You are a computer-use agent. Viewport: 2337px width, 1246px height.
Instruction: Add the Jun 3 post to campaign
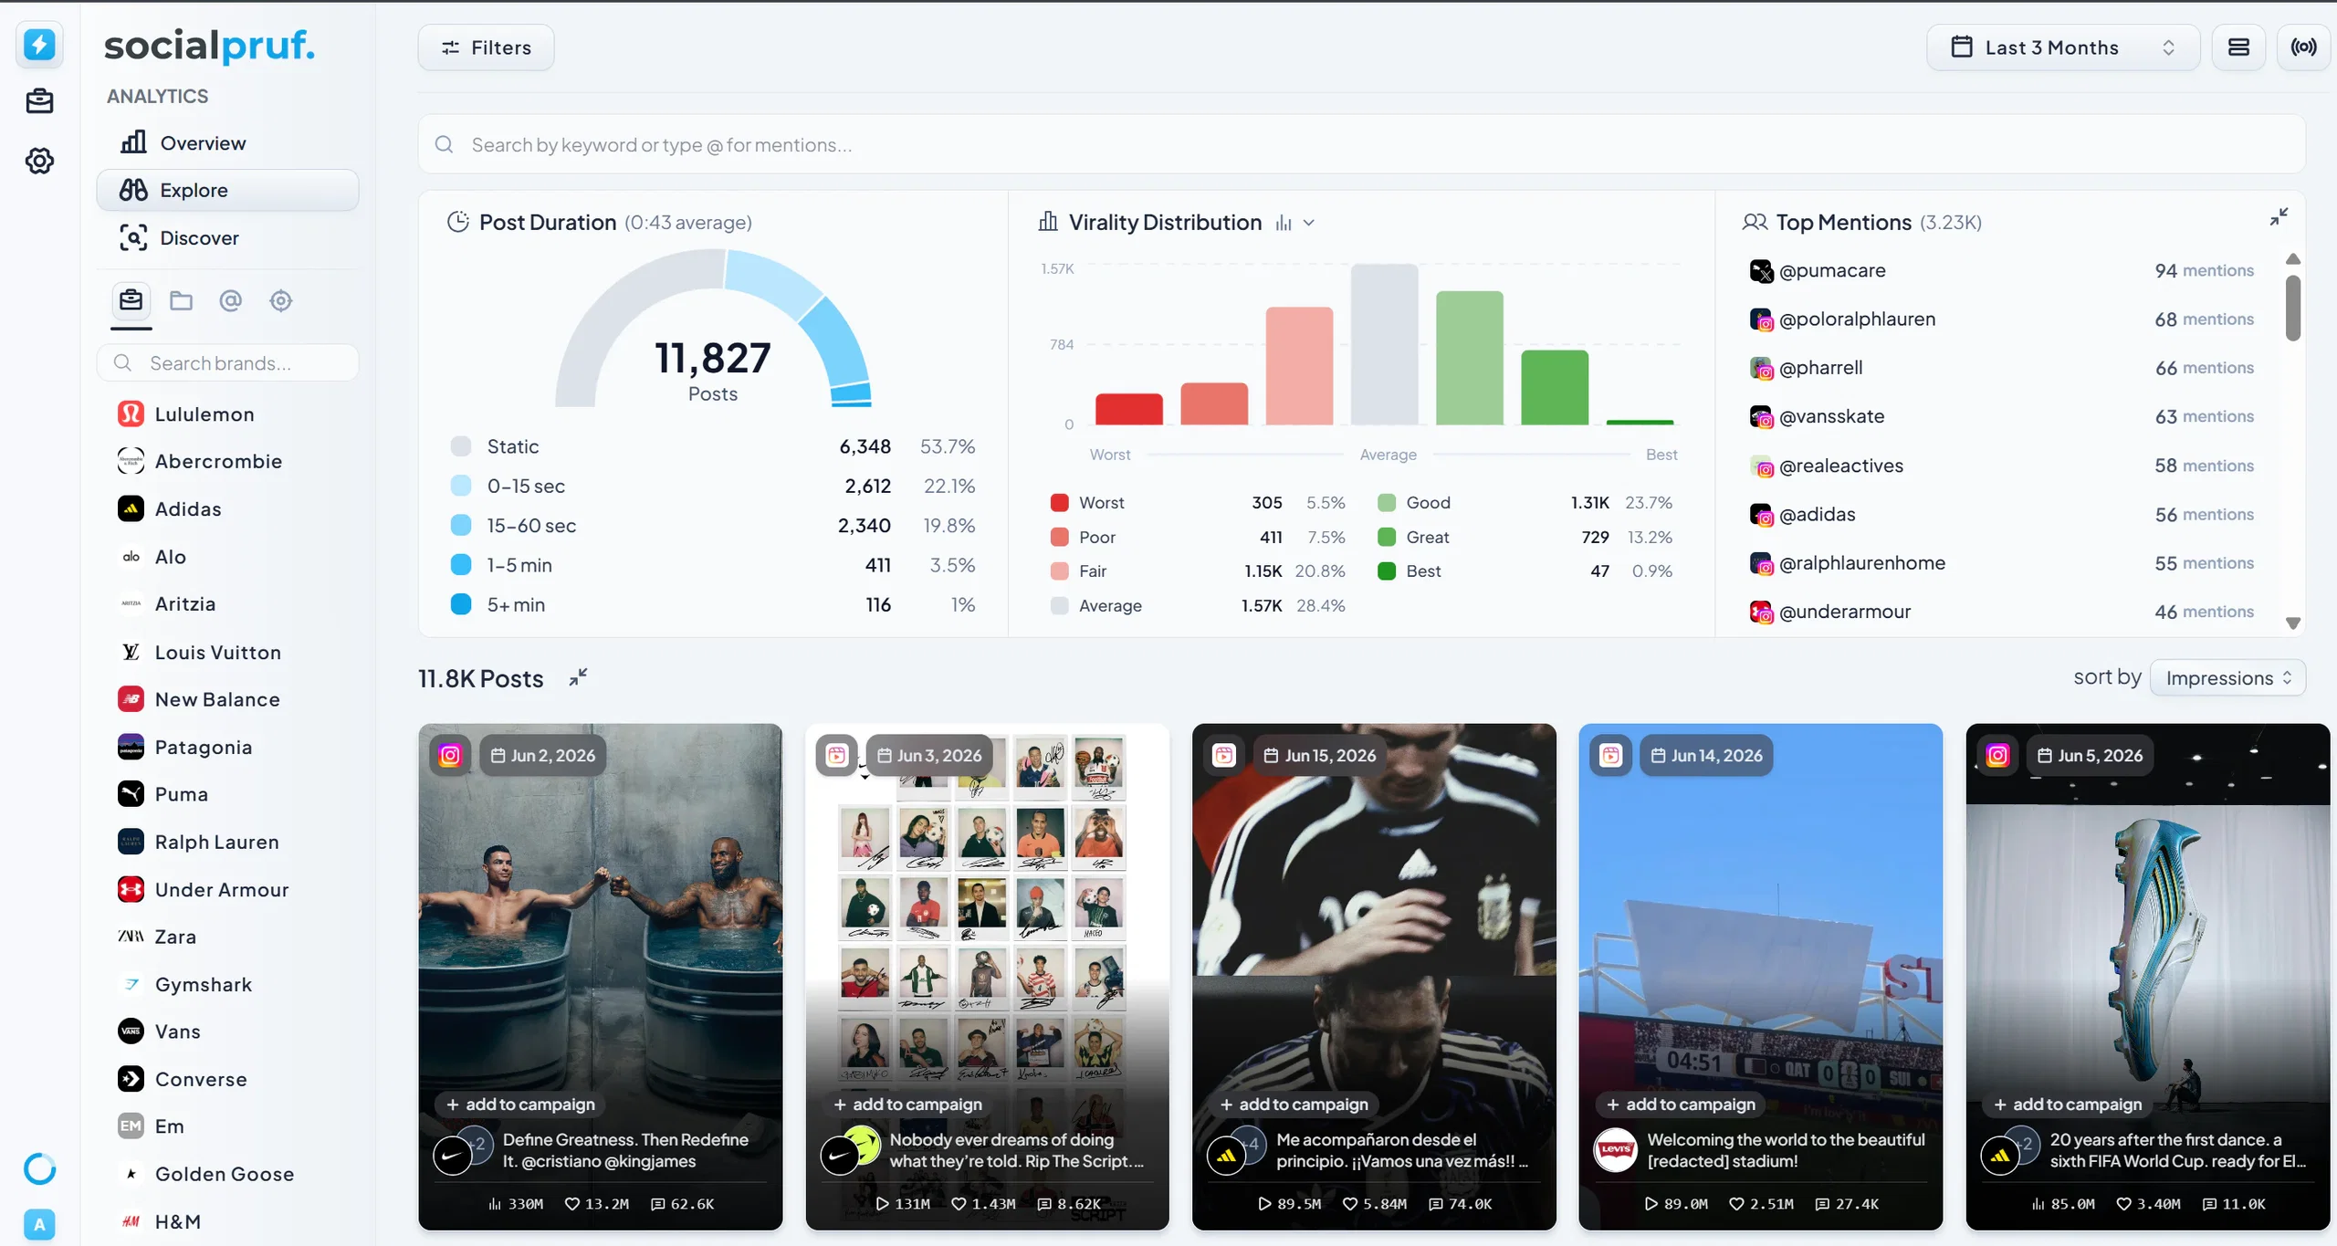pyautogui.click(x=907, y=1104)
